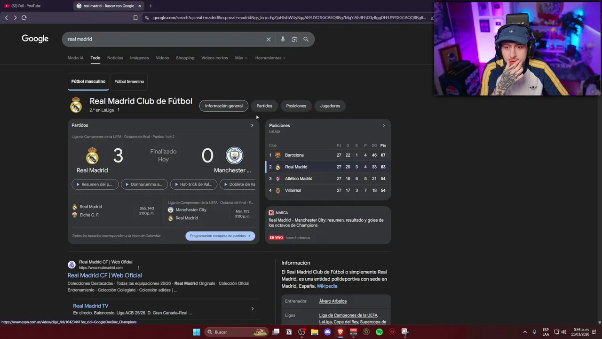Start voice search with the microphone icon
Viewport: 602px width, 339px height.
coord(283,39)
